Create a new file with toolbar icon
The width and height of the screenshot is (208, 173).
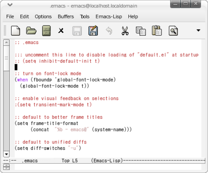(x=16, y=31)
